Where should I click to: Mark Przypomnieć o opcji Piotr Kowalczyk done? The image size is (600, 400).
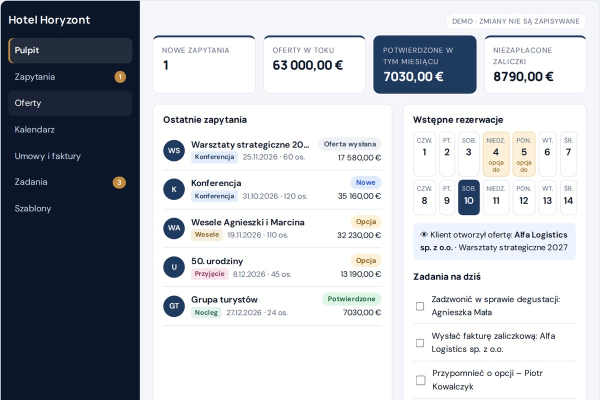point(420,380)
